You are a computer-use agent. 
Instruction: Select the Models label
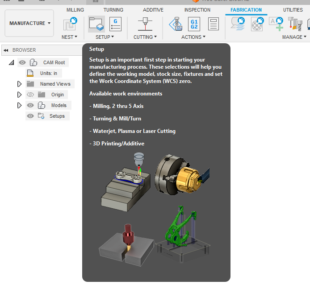[x=59, y=105]
